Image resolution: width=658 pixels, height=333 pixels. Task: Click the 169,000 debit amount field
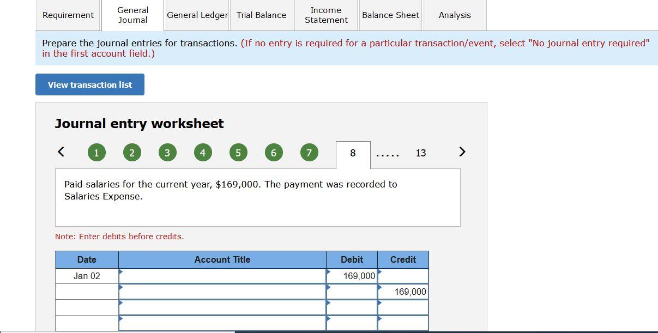click(x=352, y=276)
